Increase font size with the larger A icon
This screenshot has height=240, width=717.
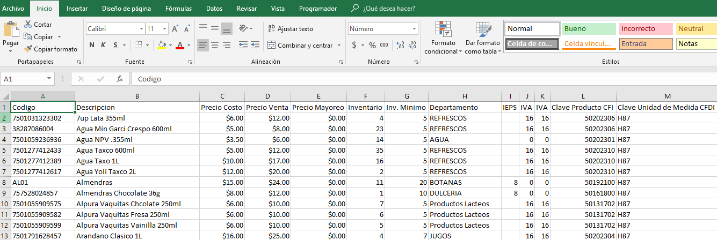point(175,29)
